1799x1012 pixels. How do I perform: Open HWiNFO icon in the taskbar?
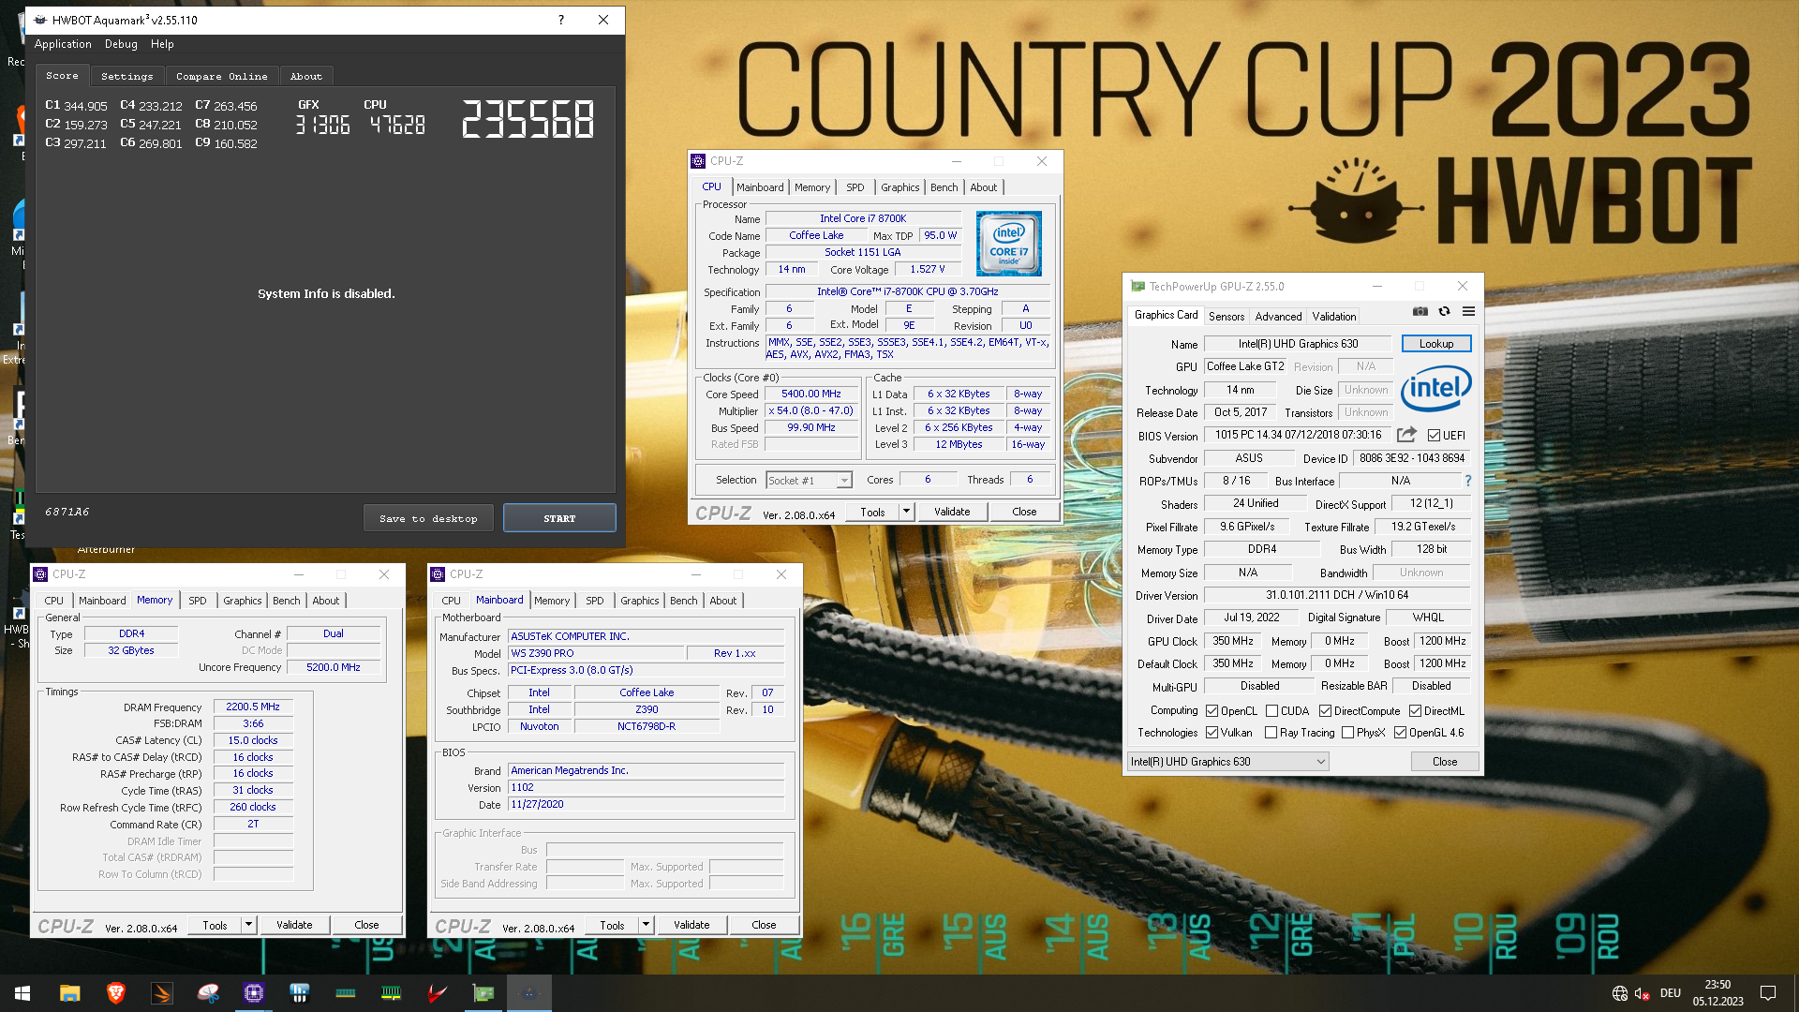coord(299,993)
